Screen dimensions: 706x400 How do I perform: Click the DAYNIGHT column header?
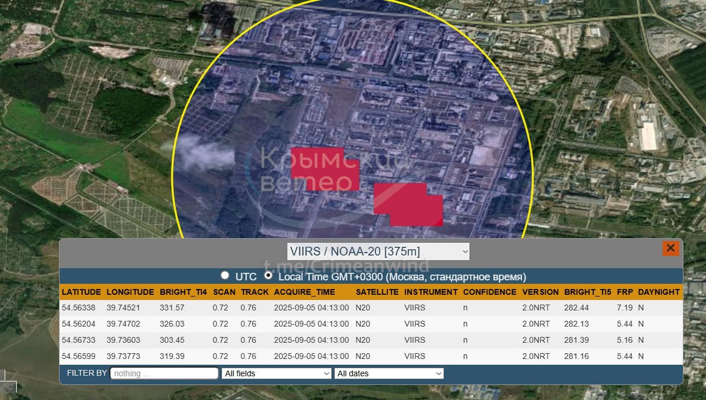click(x=659, y=292)
